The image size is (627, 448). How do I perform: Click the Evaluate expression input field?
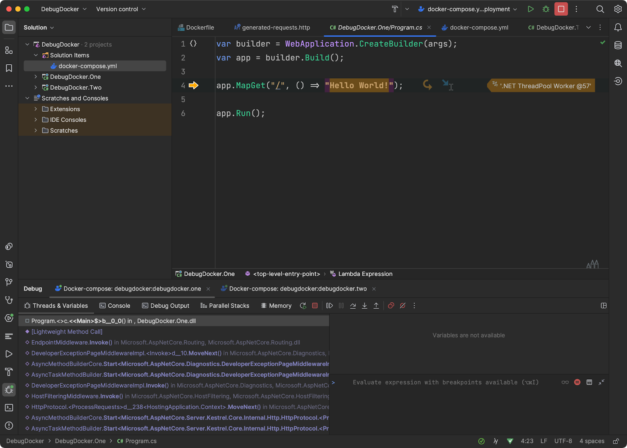446,382
